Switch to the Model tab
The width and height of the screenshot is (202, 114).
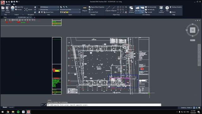tap(5, 107)
